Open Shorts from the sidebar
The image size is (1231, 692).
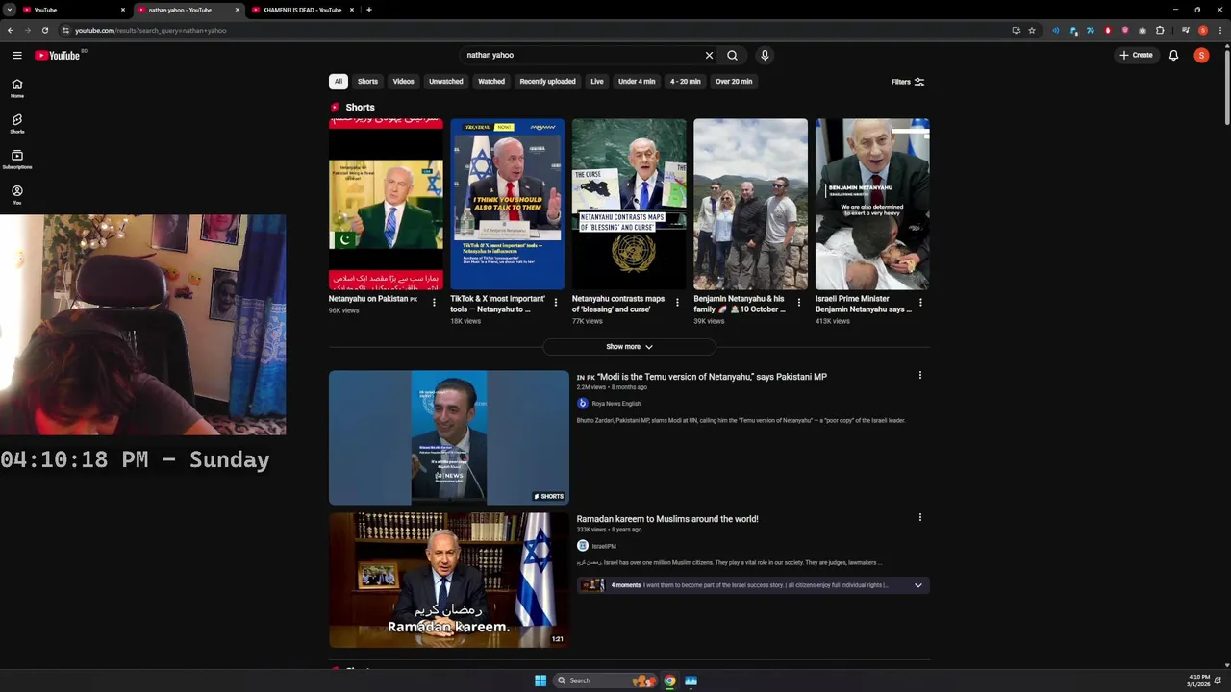(x=16, y=123)
